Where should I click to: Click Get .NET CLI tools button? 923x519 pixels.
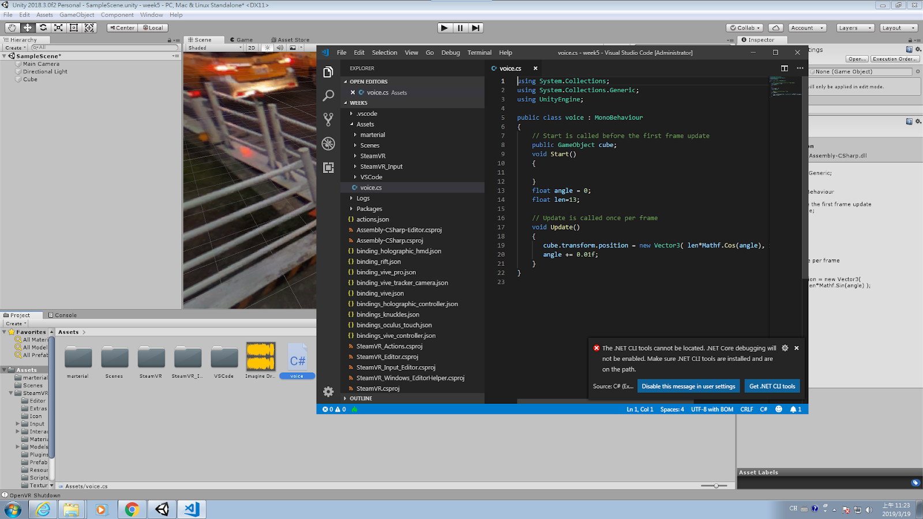[x=772, y=386]
